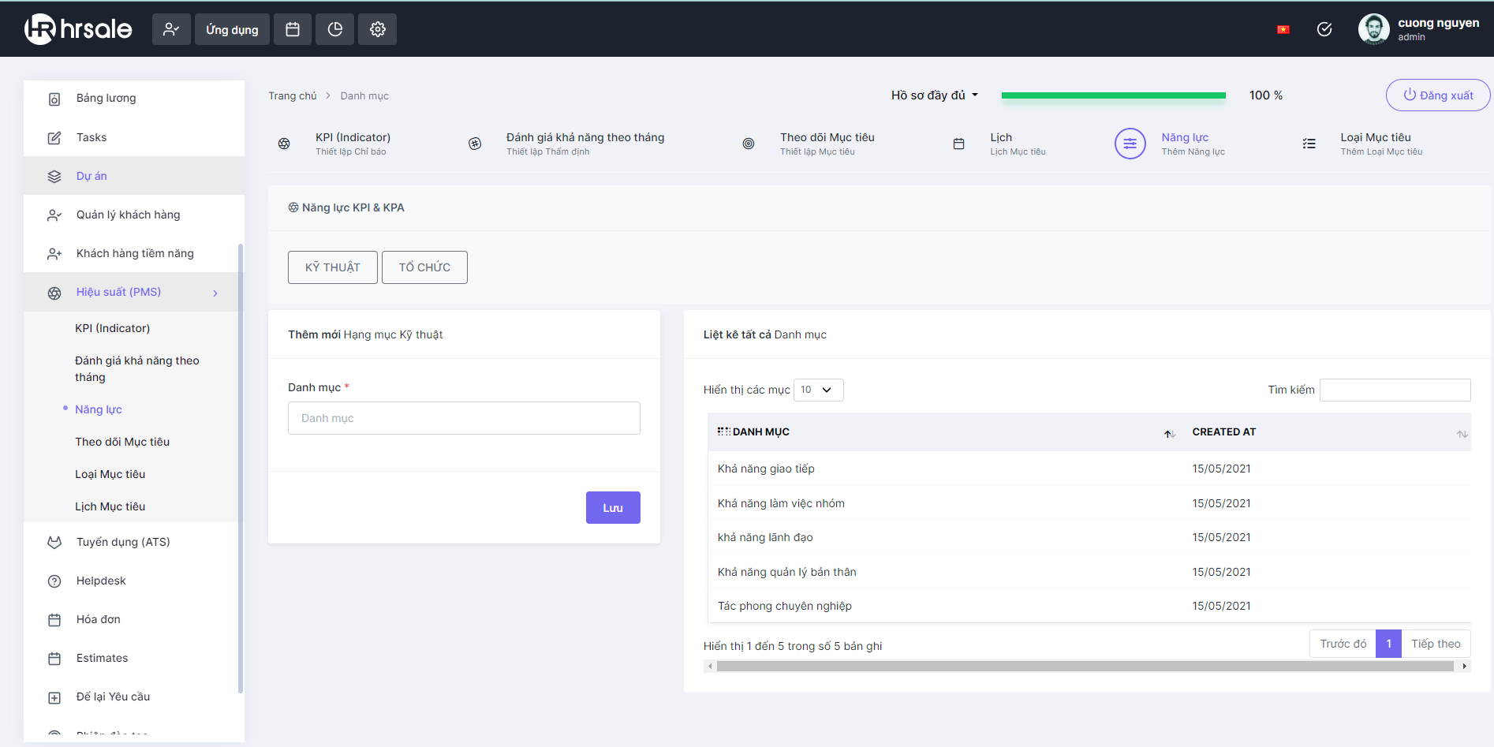The height and width of the screenshot is (747, 1494).
Task: Focus the Tìm kiếm search box
Action: pyautogui.click(x=1395, y=390)
